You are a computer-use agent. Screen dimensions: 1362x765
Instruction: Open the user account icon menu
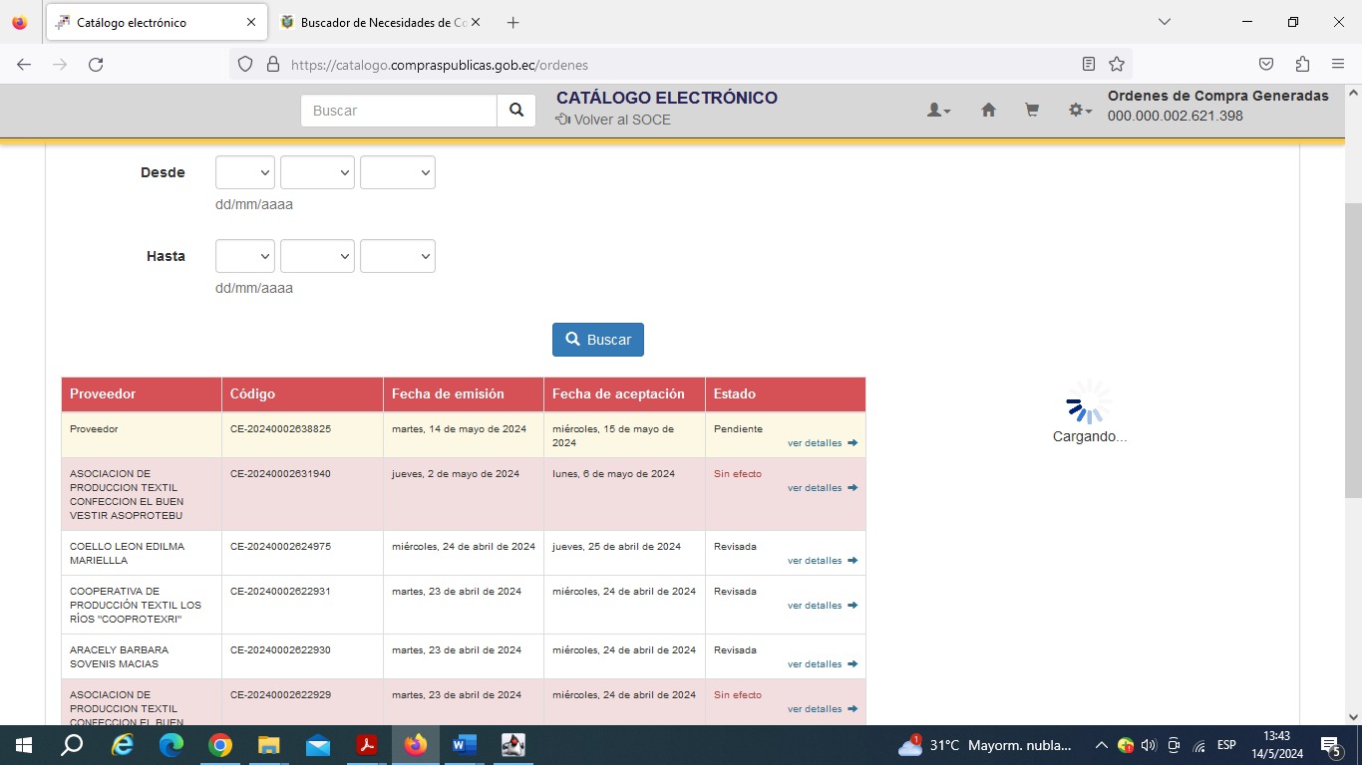(938, 111)
